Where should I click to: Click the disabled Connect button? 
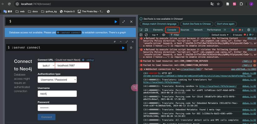(x=47, y=117)
